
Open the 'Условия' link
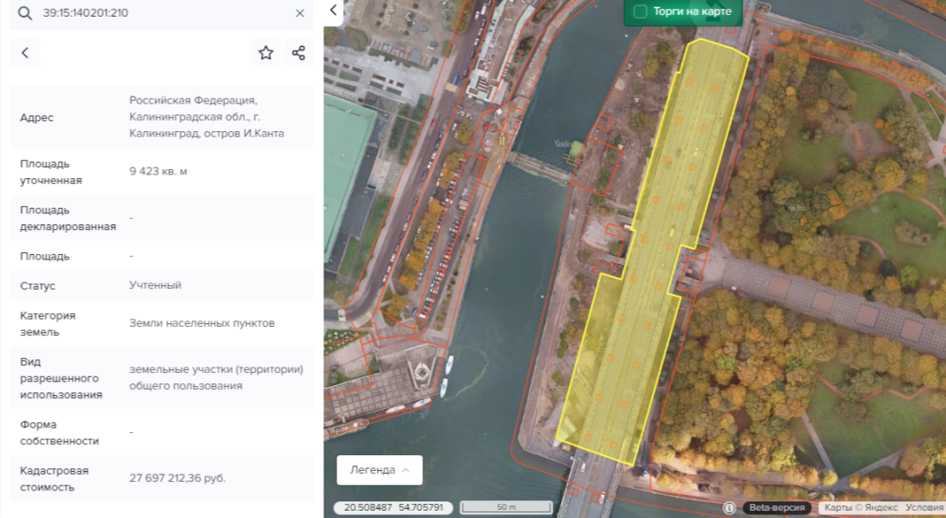point(924,508)
